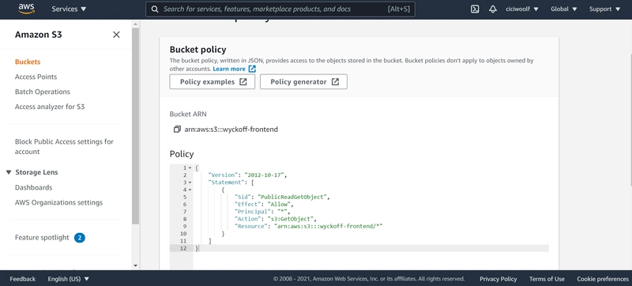Screen dimensions: 632x286
Task: Click the AWS logo home icon
Action: [26, 9]
